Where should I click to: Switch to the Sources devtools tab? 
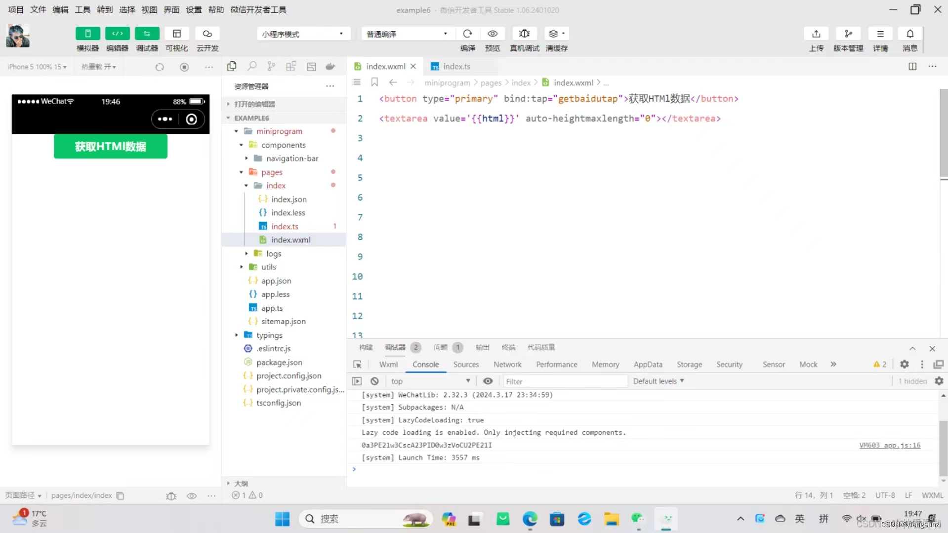[x=466, y=365]
